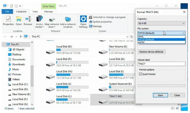The height and width of the screenshot is (113, 190).
Task: Select the Local Disk (I:) drive icon
Action: click(103, 77)
